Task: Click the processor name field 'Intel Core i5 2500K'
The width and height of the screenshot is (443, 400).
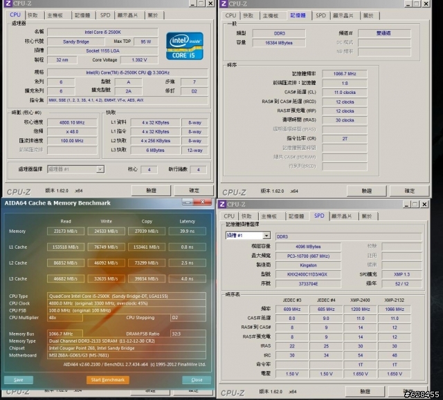Action: (x=102, y=32)
